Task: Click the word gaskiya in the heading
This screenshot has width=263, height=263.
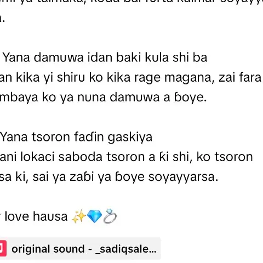Action: [130, 138]
